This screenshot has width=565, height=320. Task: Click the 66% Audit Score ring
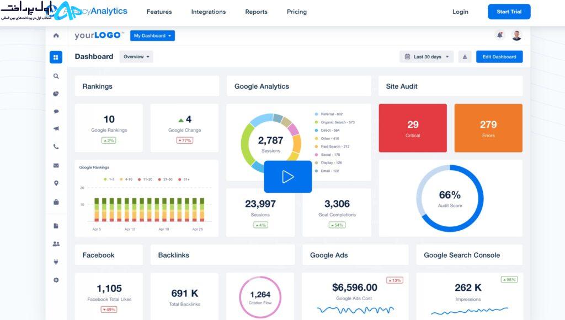(450, 198)
